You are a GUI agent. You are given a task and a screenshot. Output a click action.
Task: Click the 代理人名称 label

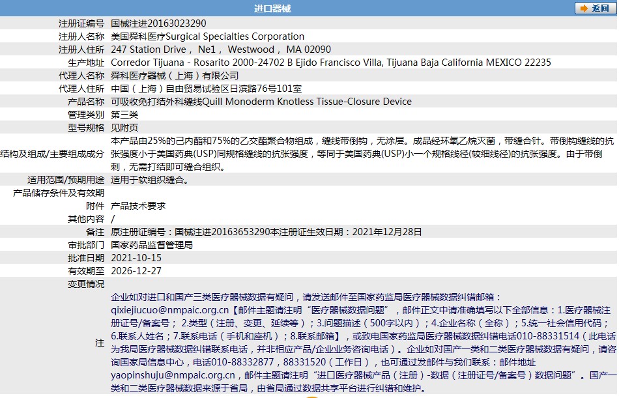(81, 76)
